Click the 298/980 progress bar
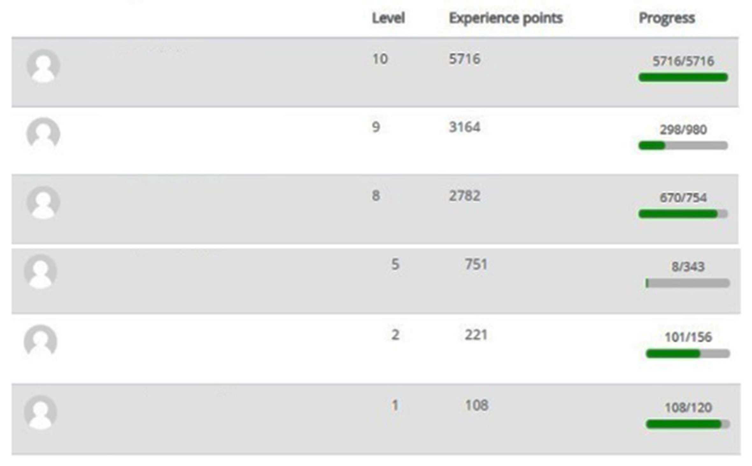The width and height of the screenshot is (752, 466). [683, 146]
